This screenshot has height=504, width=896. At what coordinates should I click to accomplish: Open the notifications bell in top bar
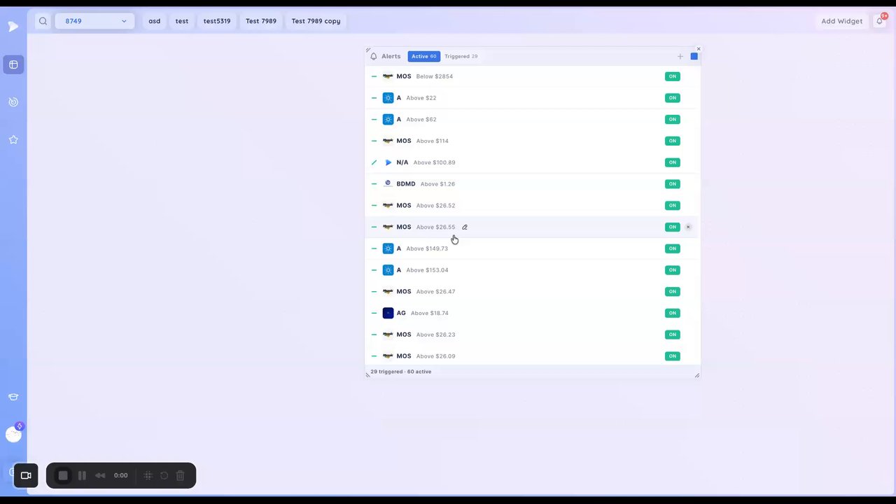(x=880, y=21)
